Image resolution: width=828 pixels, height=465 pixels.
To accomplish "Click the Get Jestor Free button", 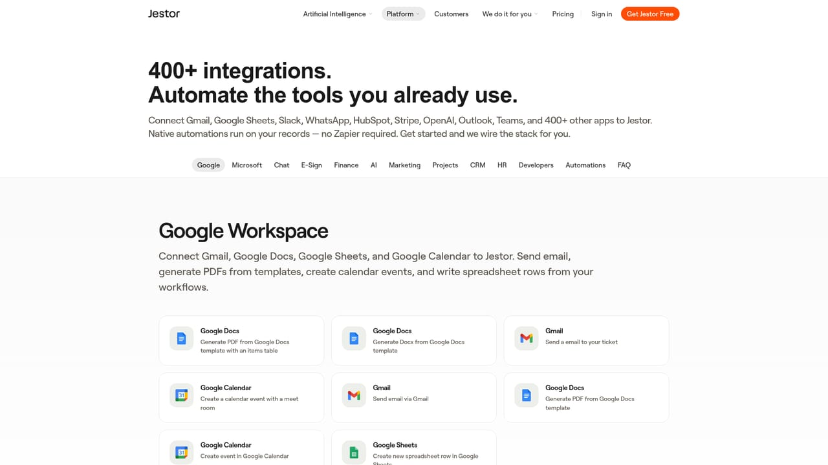I will [x=650, y=14].
